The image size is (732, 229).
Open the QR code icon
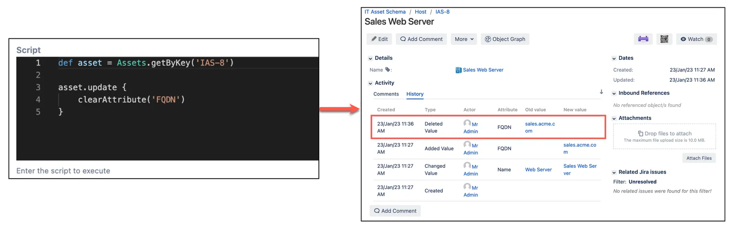pyautogui.click(x=664, y=39)
